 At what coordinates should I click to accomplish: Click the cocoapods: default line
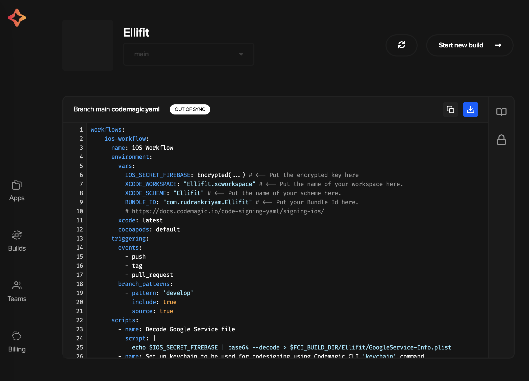pyautogui.click(x=149, y=229)
